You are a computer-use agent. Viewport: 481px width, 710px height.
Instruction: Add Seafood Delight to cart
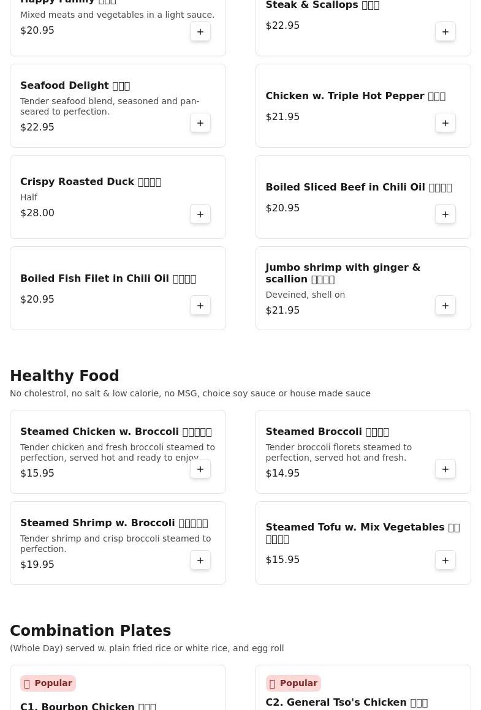point(200,123)
